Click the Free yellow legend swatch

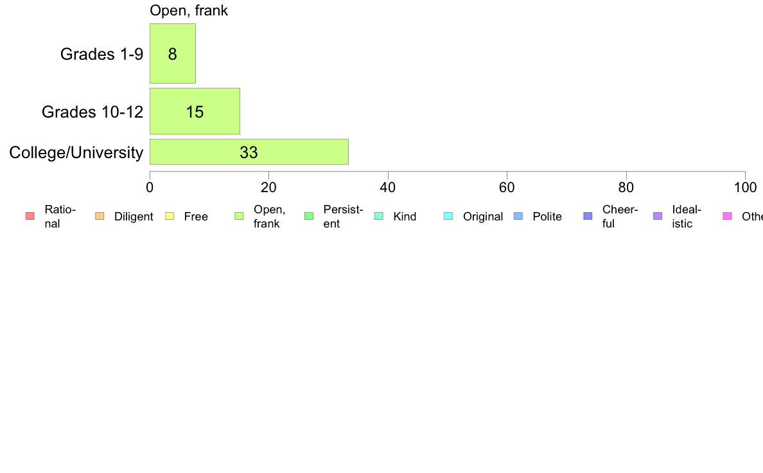click(x=170, y=217)
